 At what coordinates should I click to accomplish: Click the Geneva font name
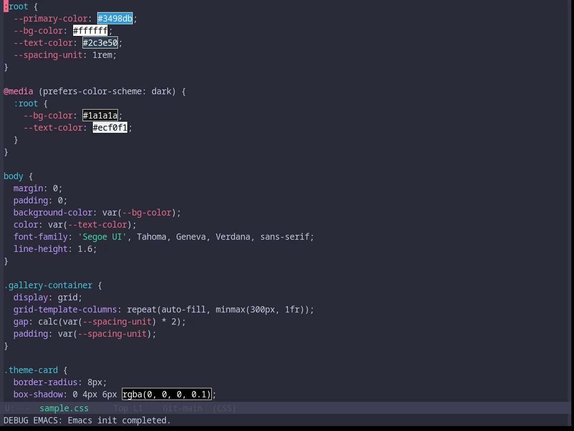191,237
